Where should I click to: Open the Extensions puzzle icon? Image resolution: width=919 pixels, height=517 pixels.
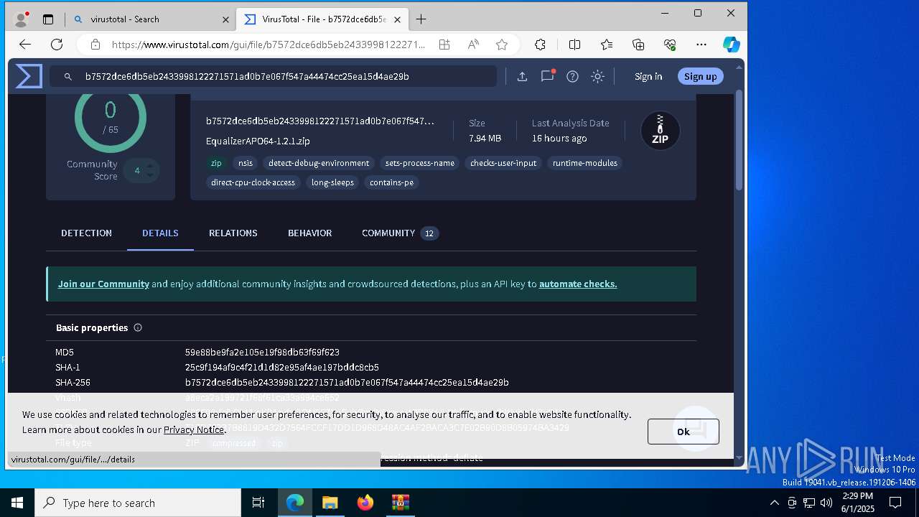pos(541,45)
